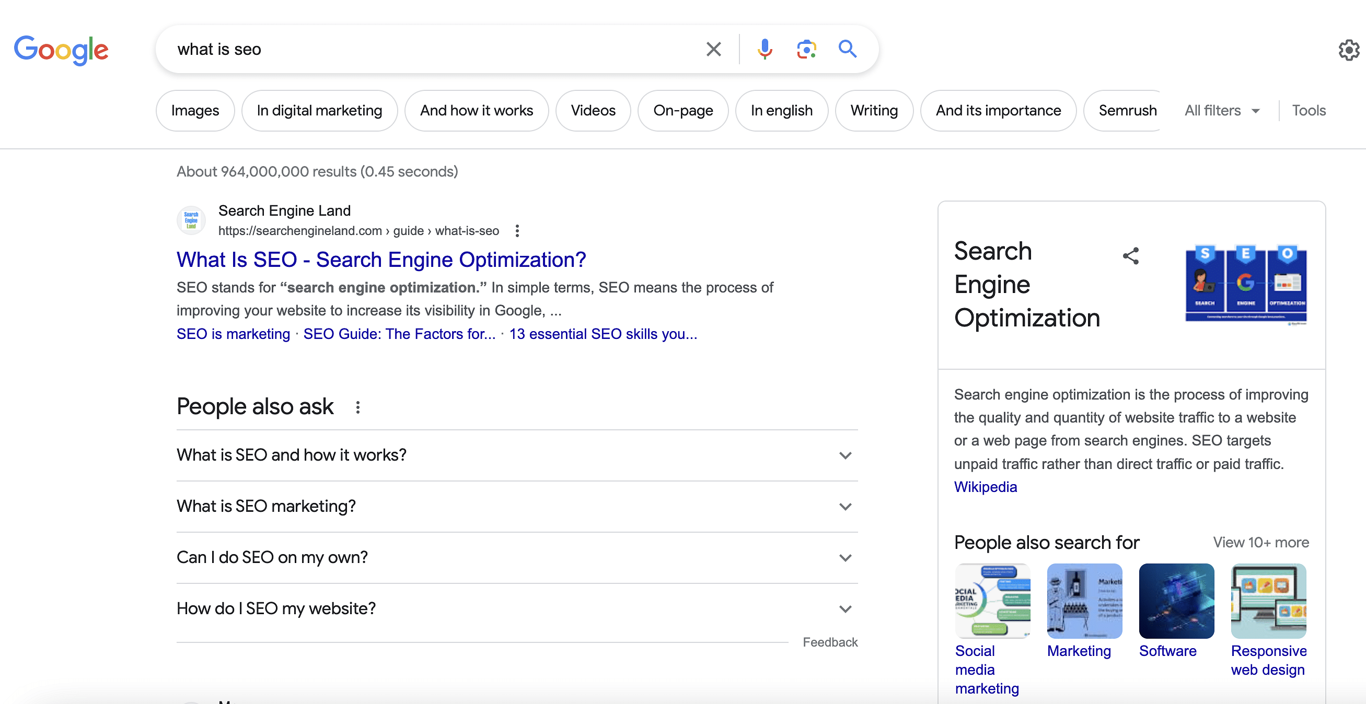
Task: Open the Marketing thumbnail image
Action: coord(1084,601)
